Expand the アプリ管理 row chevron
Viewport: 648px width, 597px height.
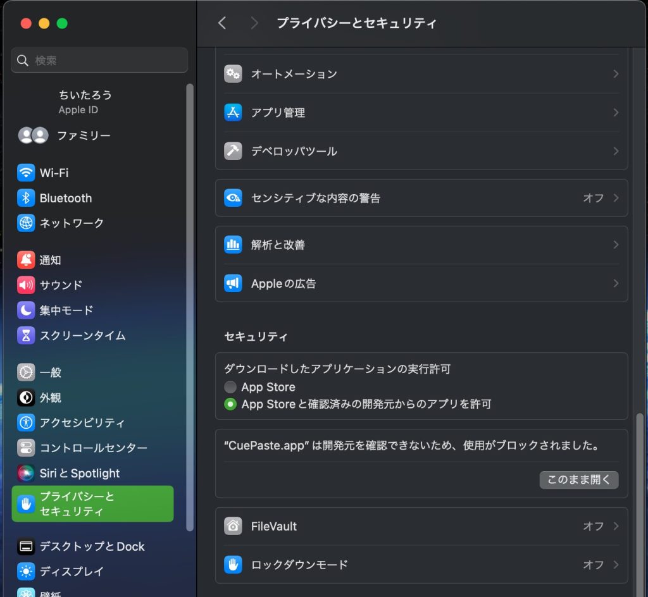click(616, 113)
